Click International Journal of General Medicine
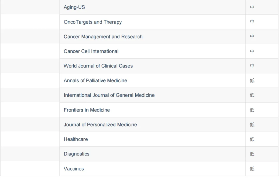279x178 pixels. coord(109,95)
